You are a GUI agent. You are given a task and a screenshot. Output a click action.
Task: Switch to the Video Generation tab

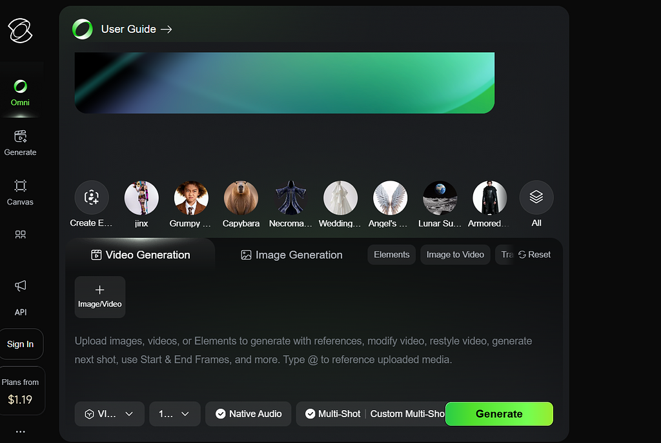pyautogui.click(x=141, y=255)
